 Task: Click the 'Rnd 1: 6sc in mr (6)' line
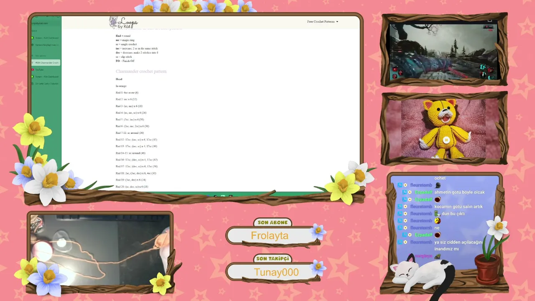tap(127, 93)
